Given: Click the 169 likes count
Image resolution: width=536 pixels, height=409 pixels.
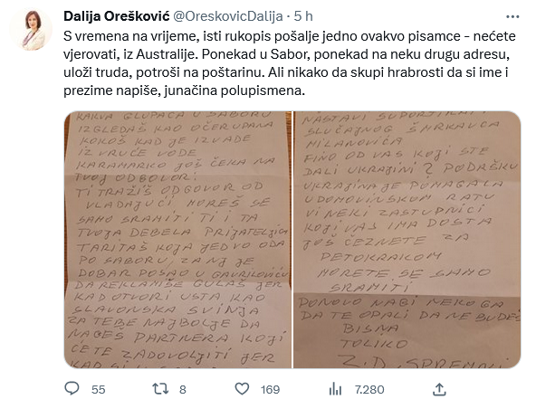Looking at the screenshot, I should [x=270, y=389].
